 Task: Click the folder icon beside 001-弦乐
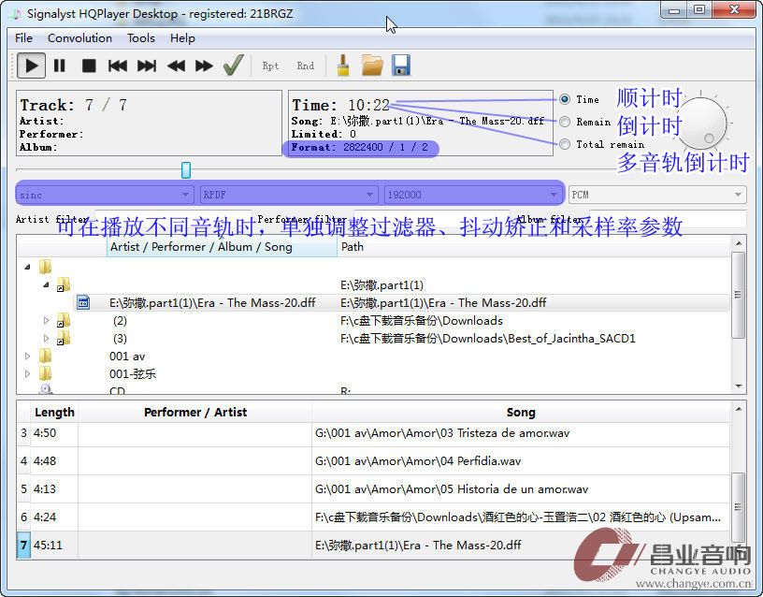(45, 374)
